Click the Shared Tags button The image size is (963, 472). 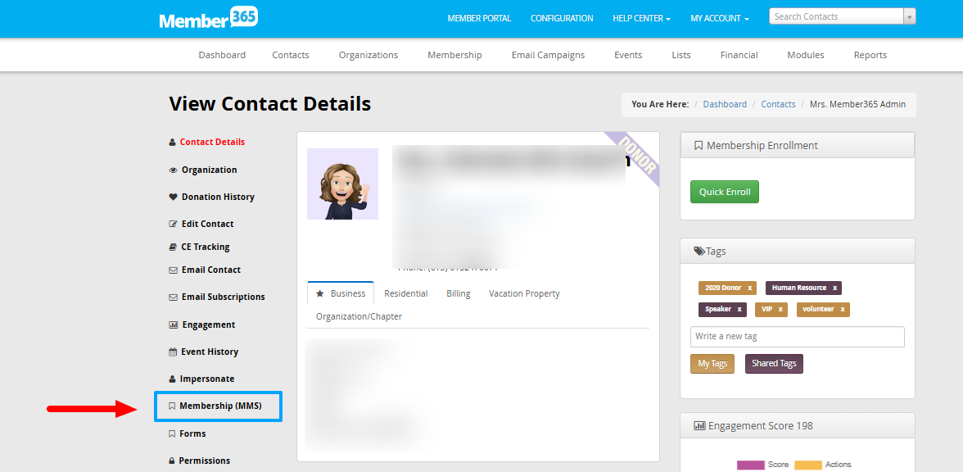click(x=774, y=364)
